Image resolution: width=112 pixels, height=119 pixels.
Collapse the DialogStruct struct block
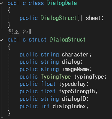pyautogui.click(x=2, y=40)
